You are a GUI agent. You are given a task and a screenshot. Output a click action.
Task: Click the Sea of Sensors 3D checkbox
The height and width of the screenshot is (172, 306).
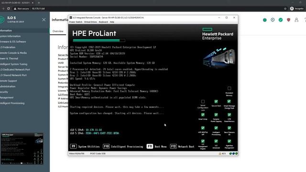229,128
